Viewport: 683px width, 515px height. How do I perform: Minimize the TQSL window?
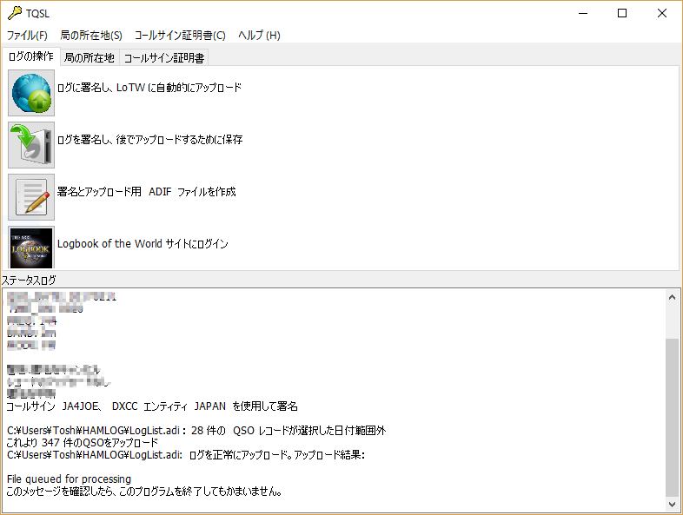pyautogui.click(x=583, y=14)
